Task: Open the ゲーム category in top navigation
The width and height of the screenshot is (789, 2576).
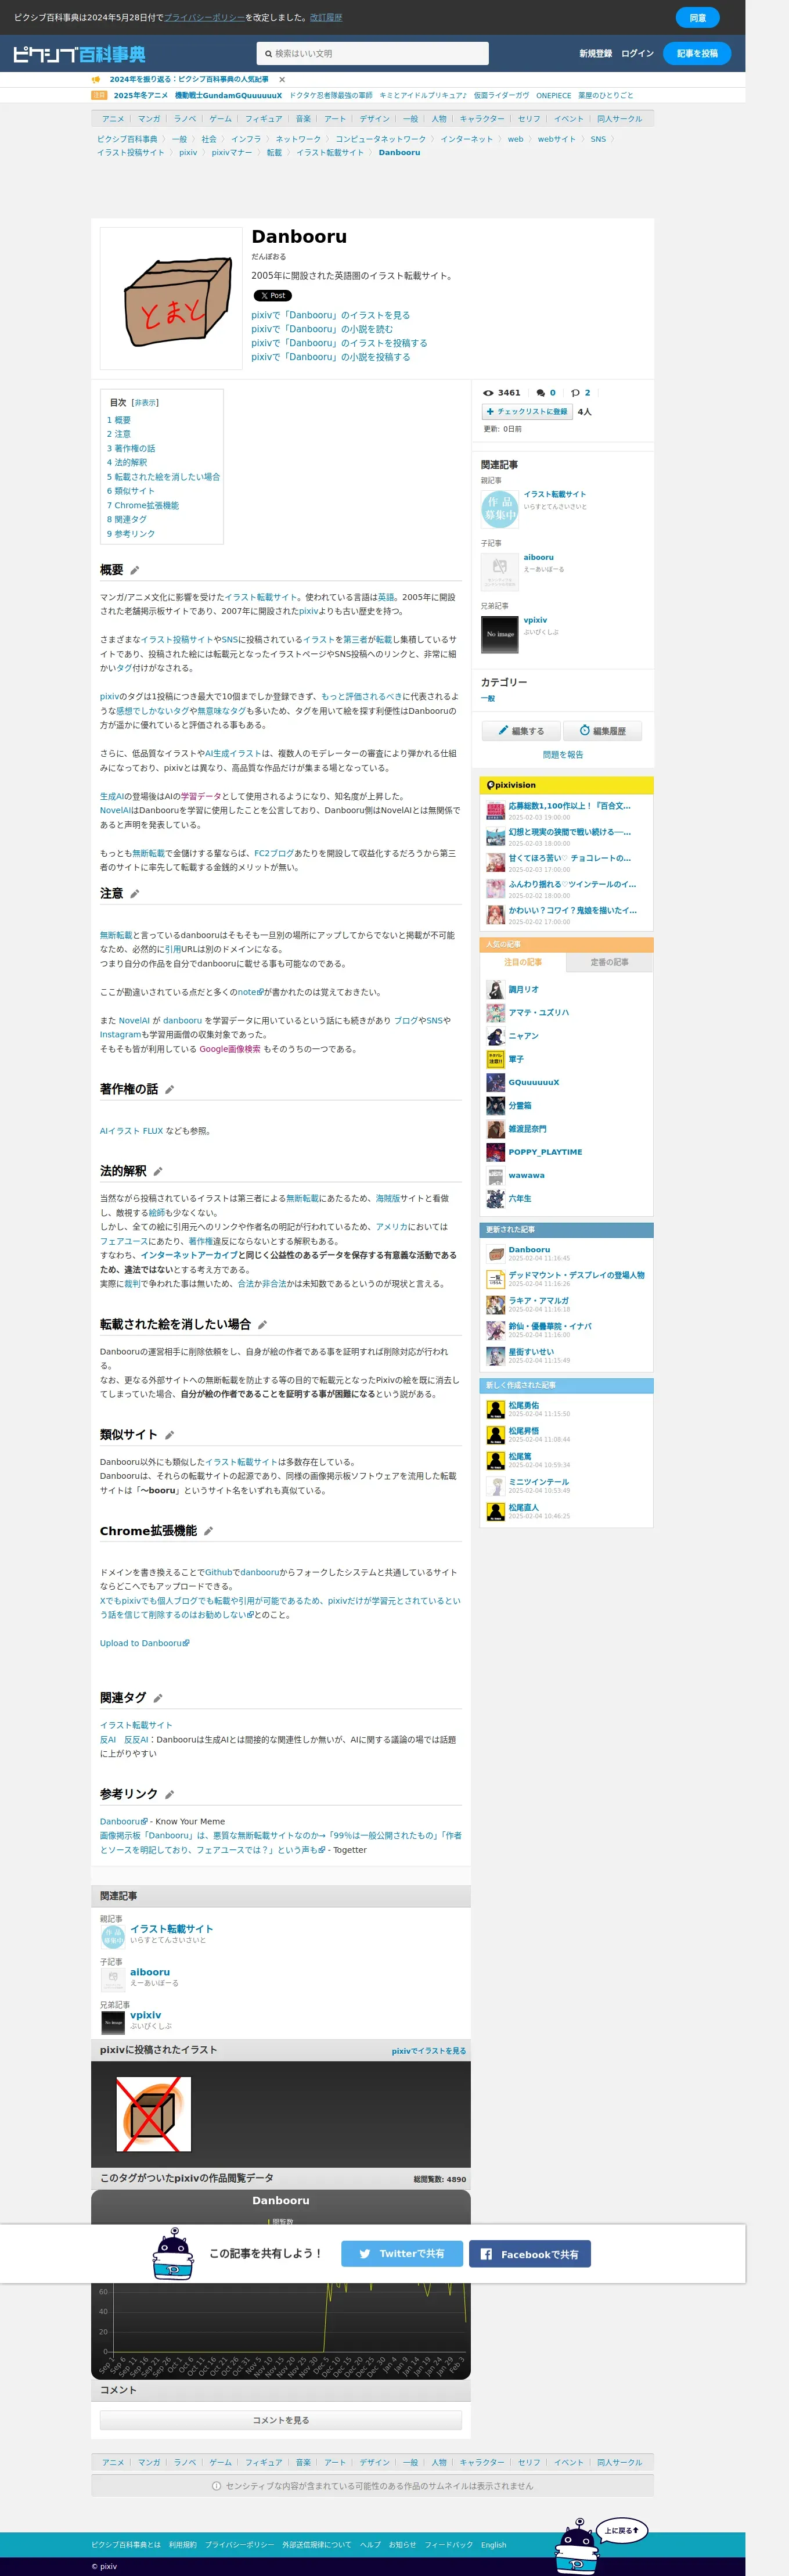Action: coord(220,119)
